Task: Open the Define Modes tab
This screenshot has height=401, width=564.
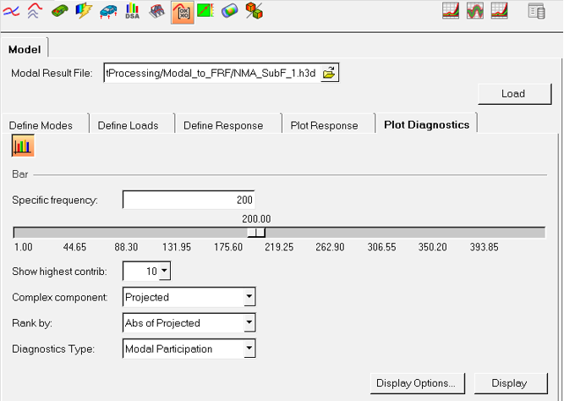Action: pos(41,125)
